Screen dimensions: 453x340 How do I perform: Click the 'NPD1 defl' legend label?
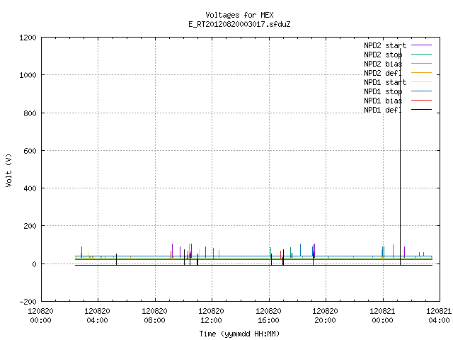[383, 110]
